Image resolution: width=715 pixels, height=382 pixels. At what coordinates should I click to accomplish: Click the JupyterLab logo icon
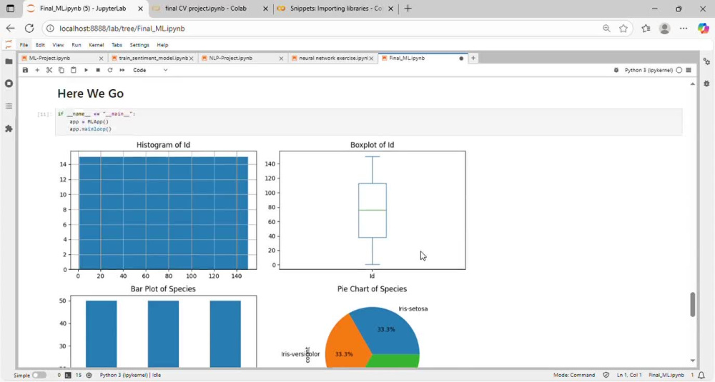[x=8, y=44]
